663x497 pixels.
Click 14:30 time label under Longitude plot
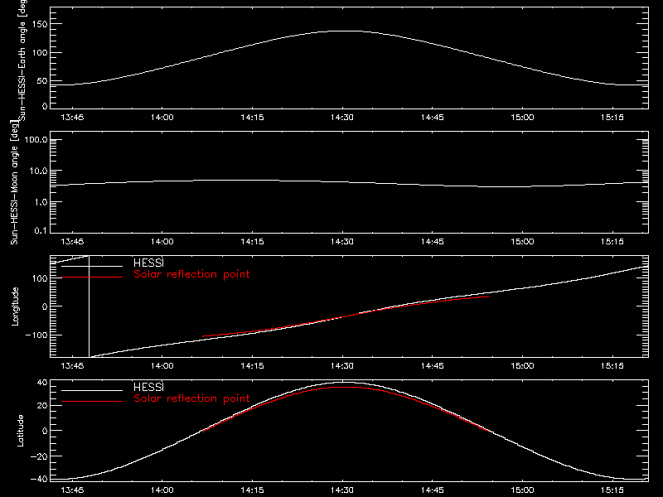coord(342,366)
